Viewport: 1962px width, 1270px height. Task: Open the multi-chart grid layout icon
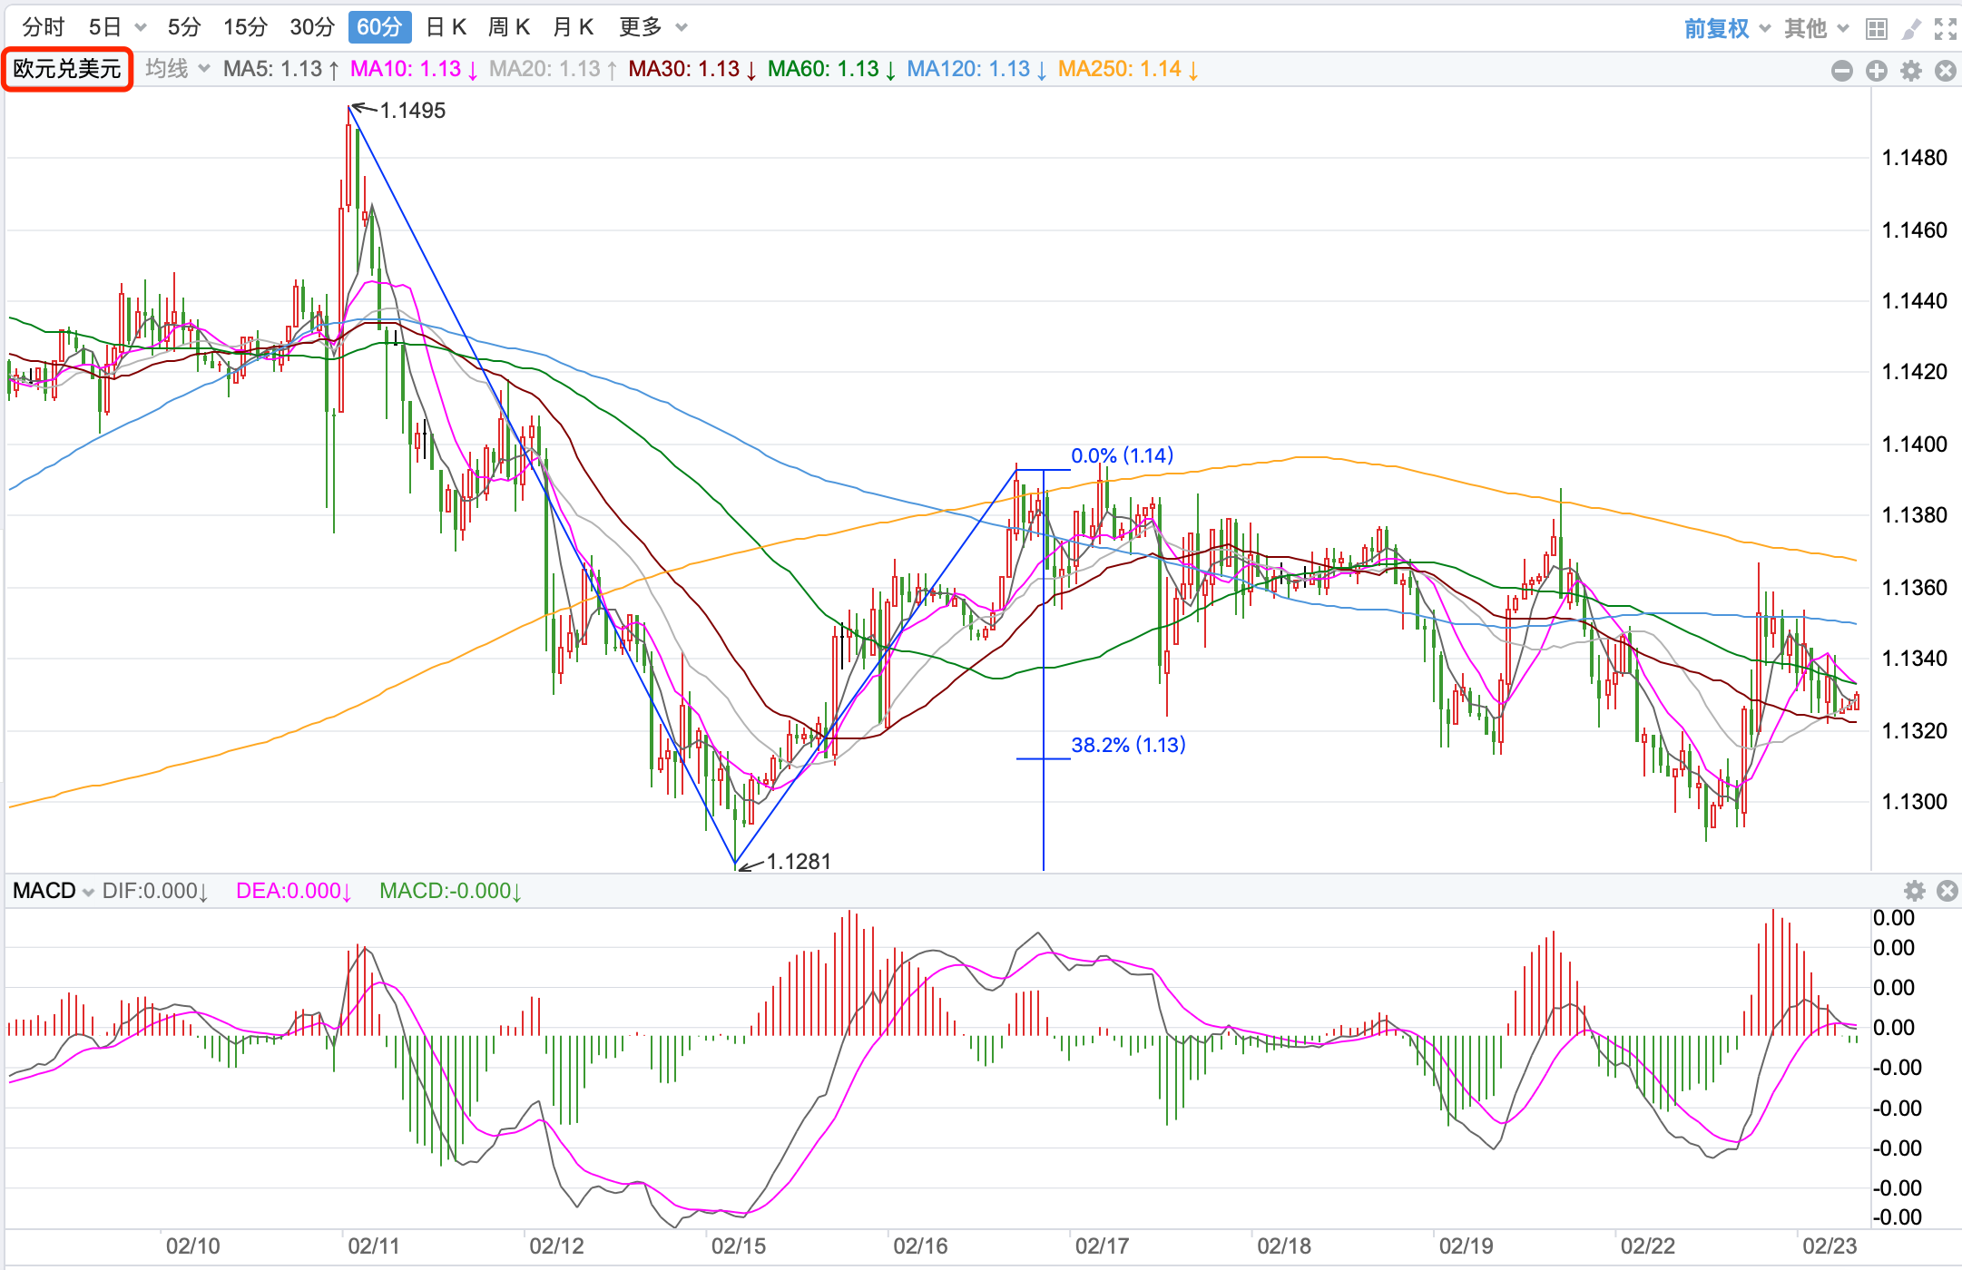1877,29
